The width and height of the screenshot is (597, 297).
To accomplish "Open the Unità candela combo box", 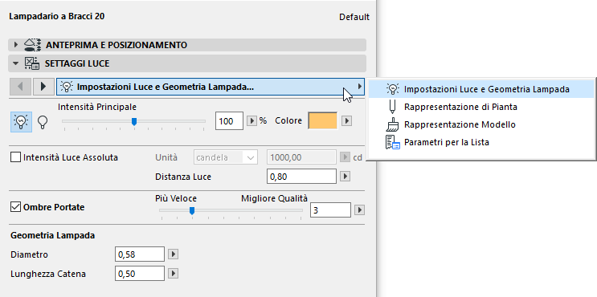I will pos(226,157).
